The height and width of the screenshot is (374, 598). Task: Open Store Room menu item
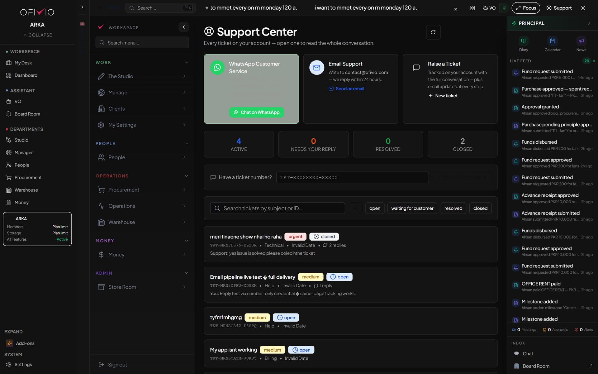click(x=142, y=287)
